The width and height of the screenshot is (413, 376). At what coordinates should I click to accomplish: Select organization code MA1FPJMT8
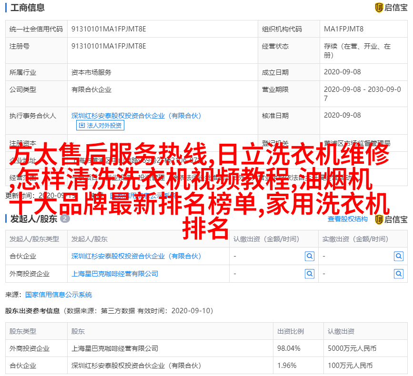tap(343, 29)
